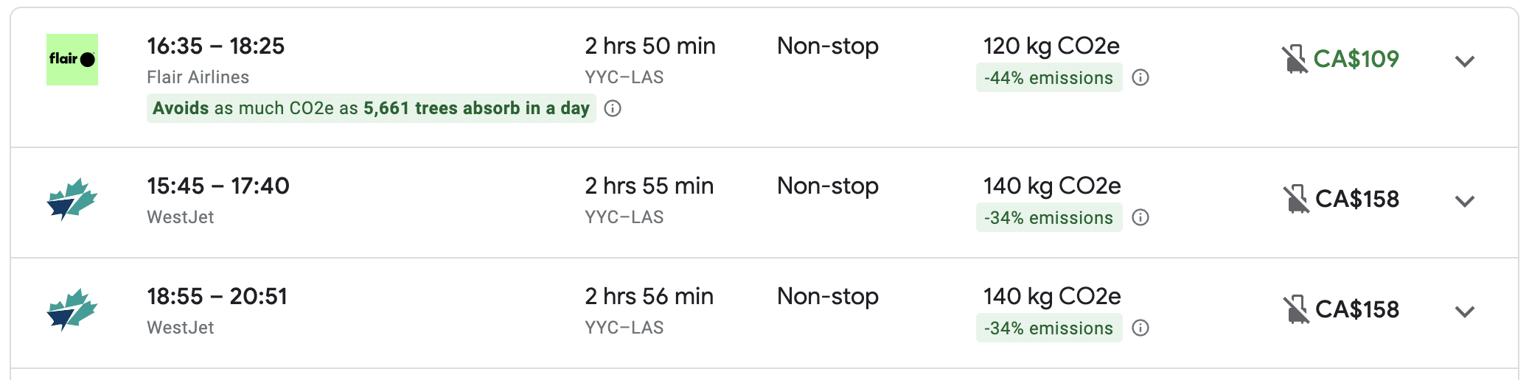1529x380 pixels.
Task: Click no-bag icon on 15:45 WestJet flight
Action: (x=1296, y=200)
